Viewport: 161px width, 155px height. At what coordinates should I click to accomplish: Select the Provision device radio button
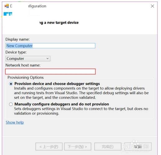pyautogui.click(x=11, y=84)
